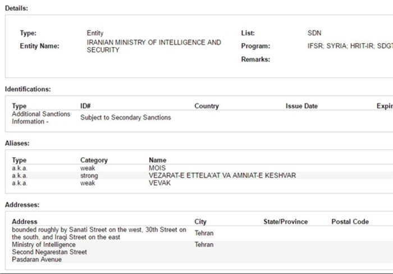The image size is (393, 274).
Task: Click the State/Province column header
Action: click(285, 221)
